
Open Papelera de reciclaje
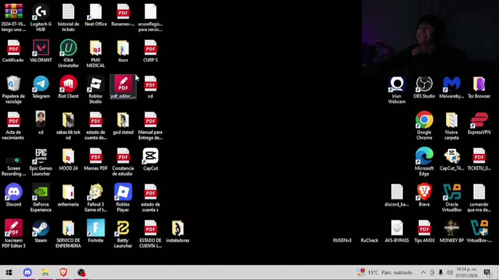[x=13, y=90]
